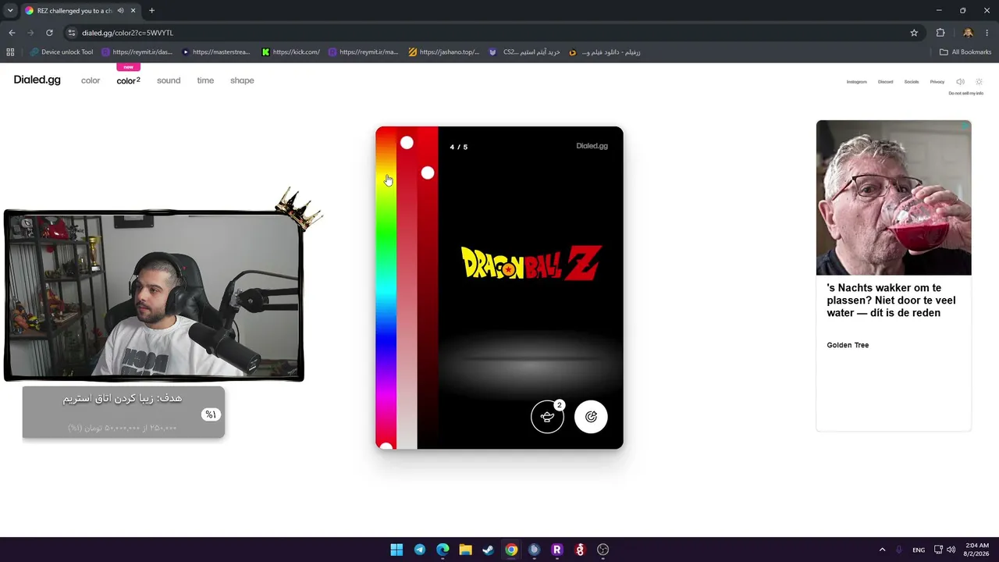Open the volume icon in system tray

click(951, 550)
